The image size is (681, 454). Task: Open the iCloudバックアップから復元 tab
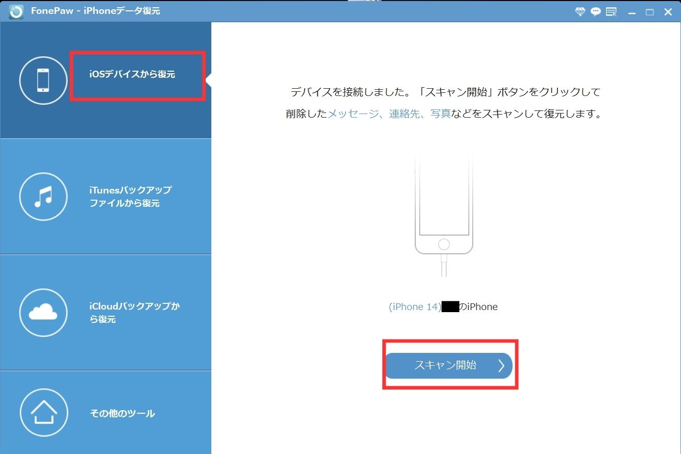(x=134, y=313)
